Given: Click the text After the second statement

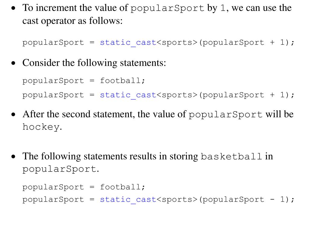Looking at the screenshot, I should [x=79, y=114].
